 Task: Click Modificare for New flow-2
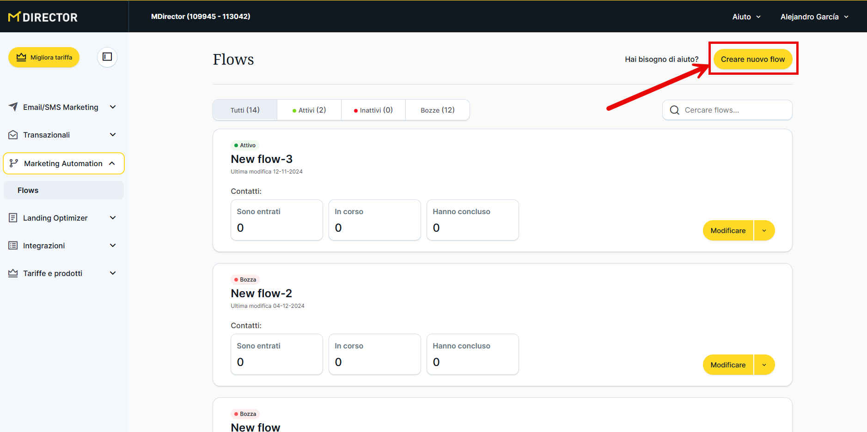coord(728,365)
